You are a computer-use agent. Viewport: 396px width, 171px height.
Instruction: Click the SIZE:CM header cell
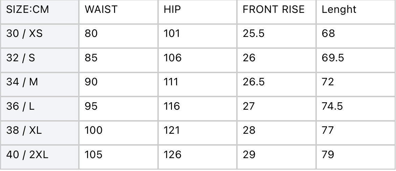click(28, 9)
